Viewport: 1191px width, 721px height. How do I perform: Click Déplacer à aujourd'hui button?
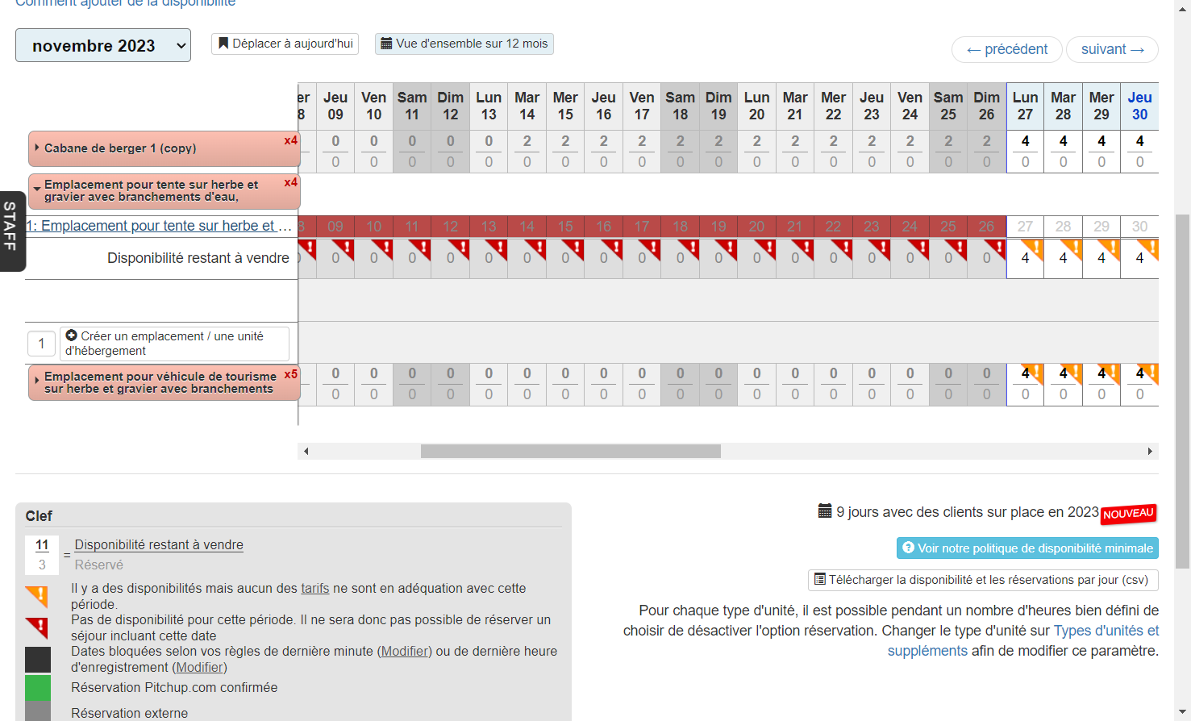coord(285,44)
